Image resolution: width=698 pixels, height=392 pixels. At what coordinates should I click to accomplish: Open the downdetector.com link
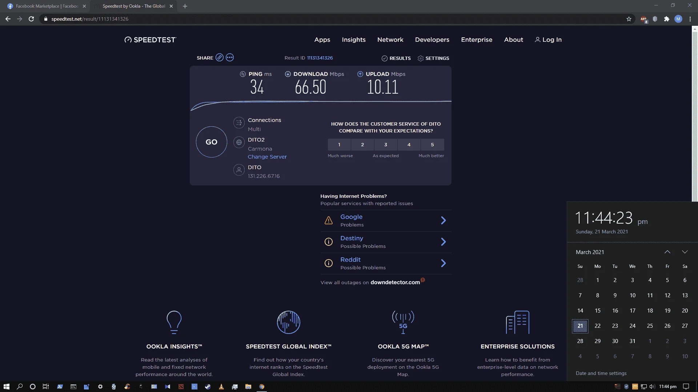click(395, 282)
